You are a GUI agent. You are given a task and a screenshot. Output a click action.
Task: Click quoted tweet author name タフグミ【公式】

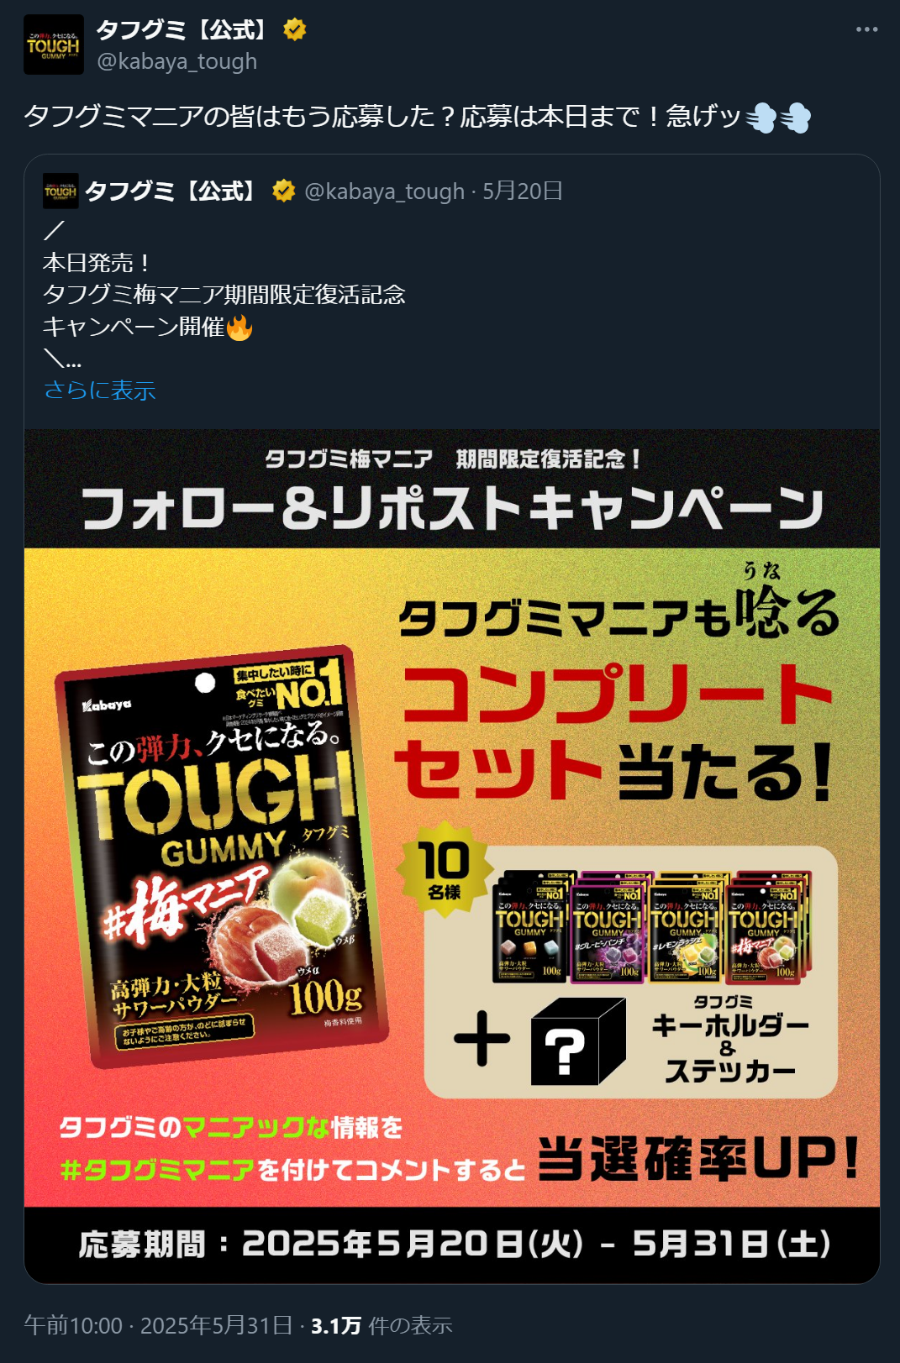pos(171,191)
